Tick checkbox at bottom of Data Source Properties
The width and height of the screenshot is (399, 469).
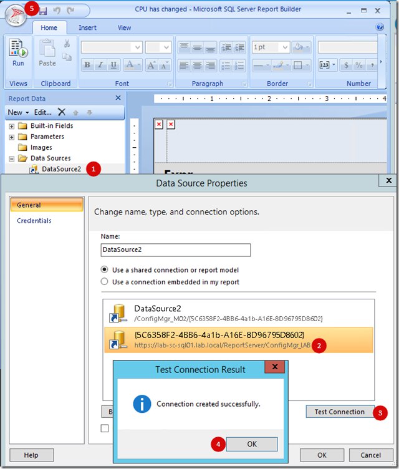[x=105, y=428]
